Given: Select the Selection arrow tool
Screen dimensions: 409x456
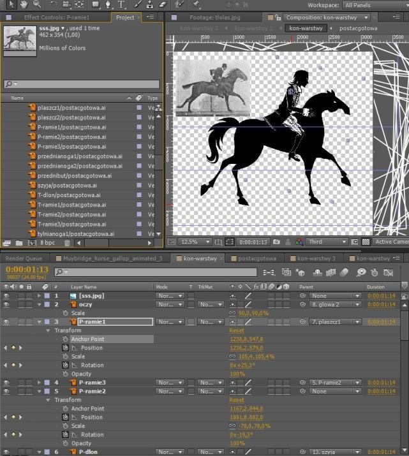Looking at the screenshot, I should [11, 4].
